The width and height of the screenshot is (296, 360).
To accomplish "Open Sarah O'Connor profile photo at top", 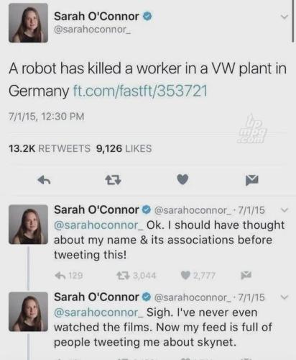I will [x=28, y=23].
